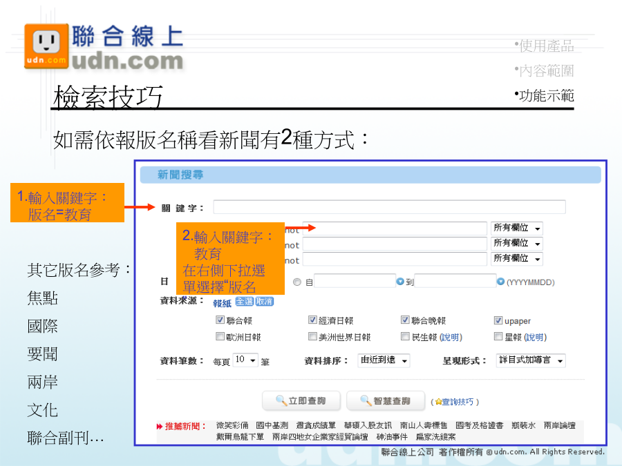
Task: Click the 報紙 source category label
Action: click(x=222, y=303)
